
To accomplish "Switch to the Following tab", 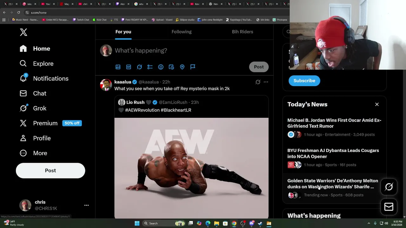I will coord(181,32).
